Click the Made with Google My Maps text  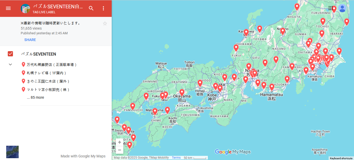(x=83, y=156)
